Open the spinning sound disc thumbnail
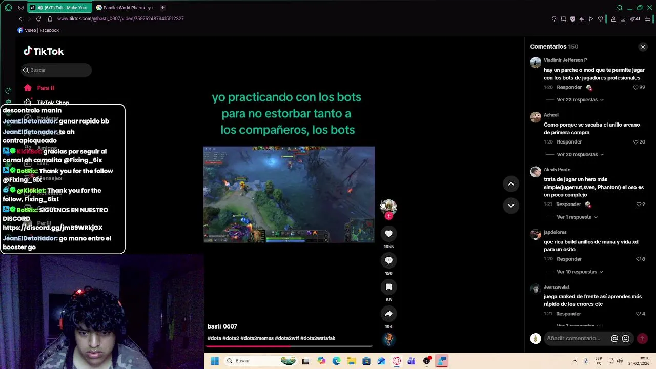 (x=388, y=339)
